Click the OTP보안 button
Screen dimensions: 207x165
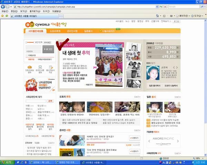47,42
